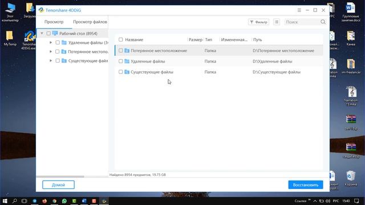Open the Tenorshare 4DDiG hamburger menu
This screenshot has height=205, width=365.
(299, 10)
